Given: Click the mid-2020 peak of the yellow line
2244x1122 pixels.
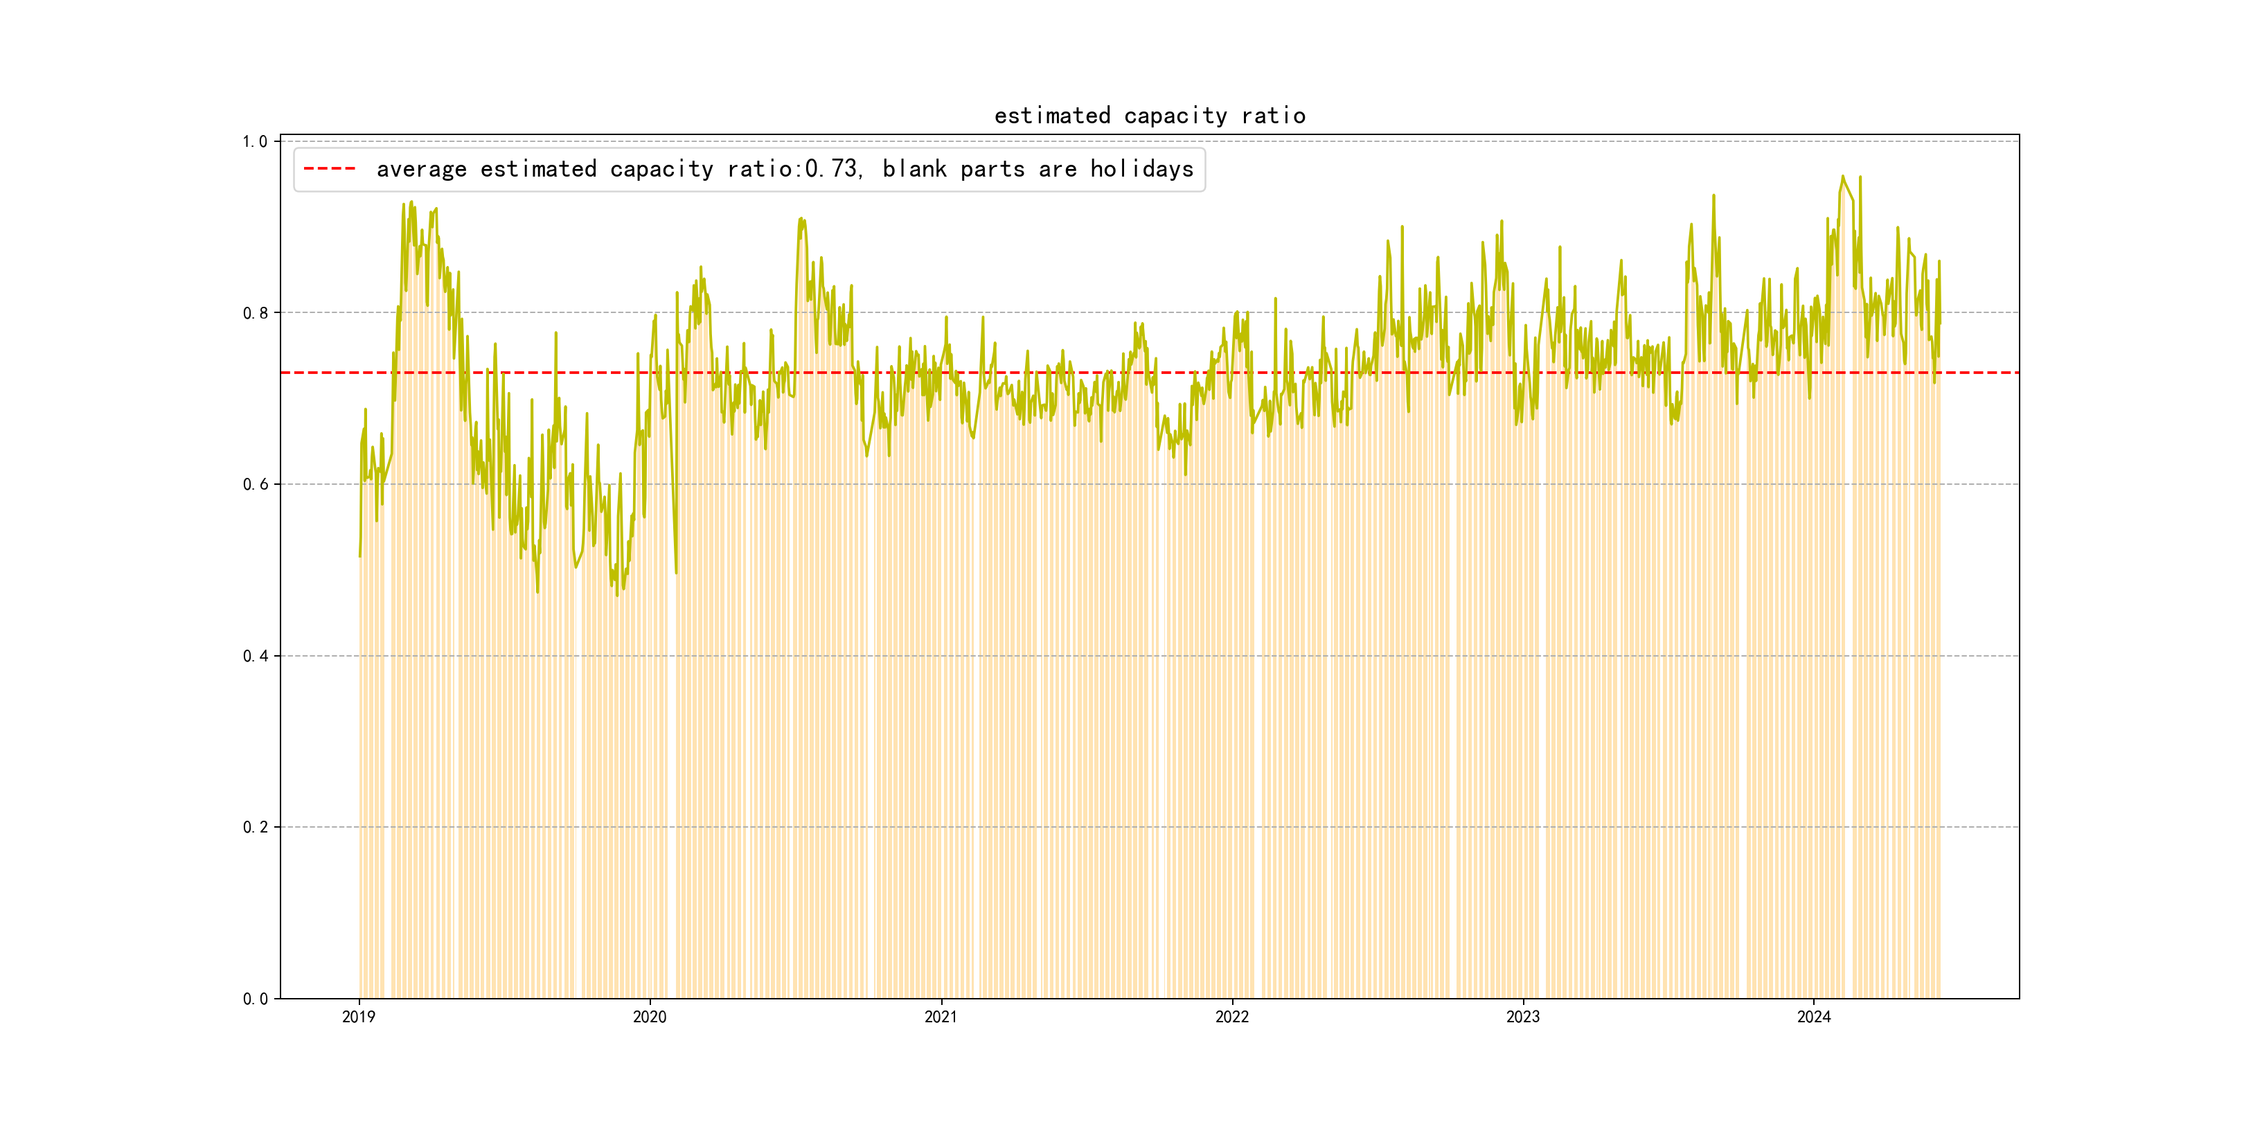Looking at the screenshot, I should (801, 219).
